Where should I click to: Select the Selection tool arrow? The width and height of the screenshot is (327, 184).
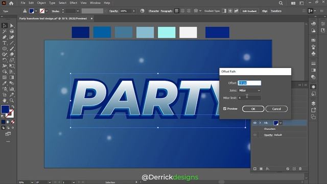[5, 26]
